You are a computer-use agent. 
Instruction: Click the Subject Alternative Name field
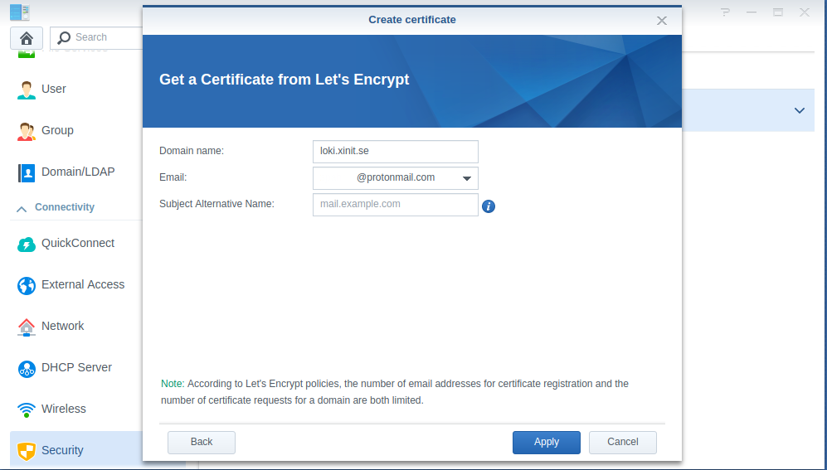pyautogui.click(x=396, y=205)
